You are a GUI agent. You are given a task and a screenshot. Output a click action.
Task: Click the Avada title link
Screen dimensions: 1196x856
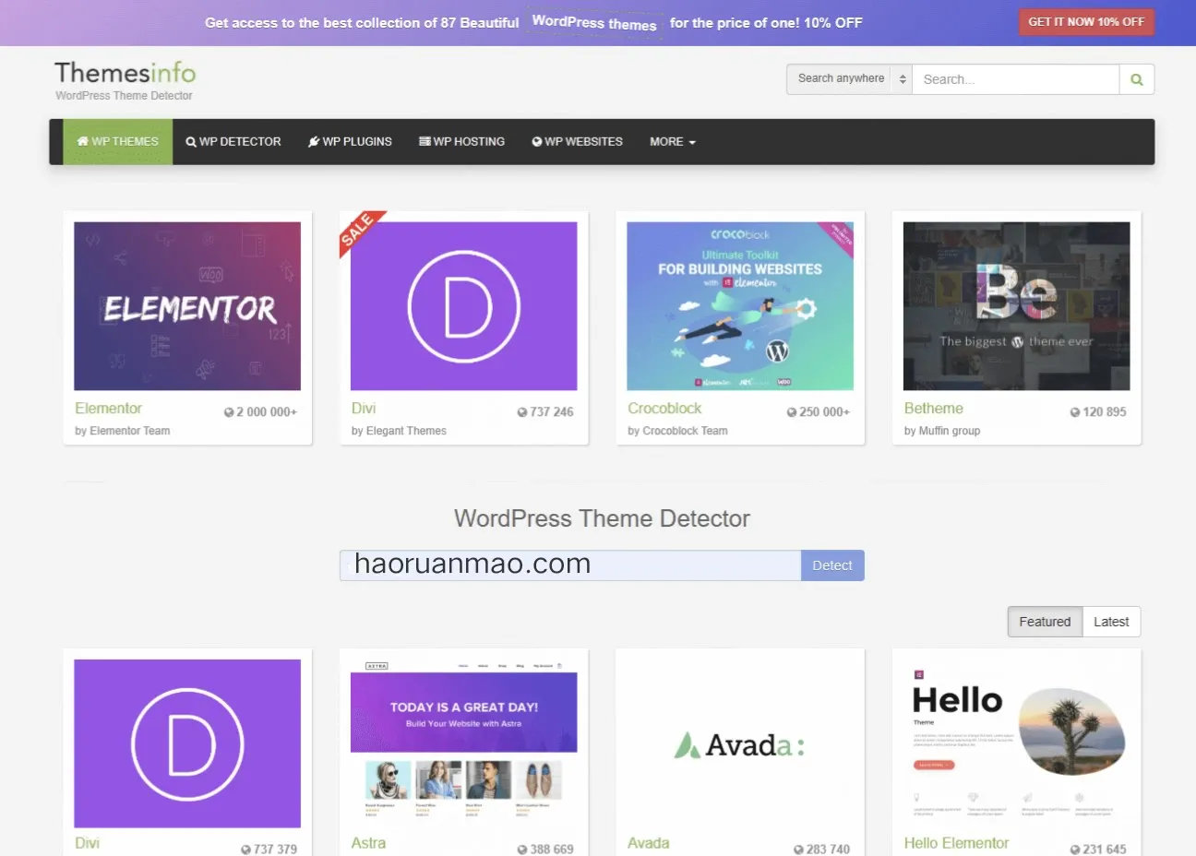648,843
